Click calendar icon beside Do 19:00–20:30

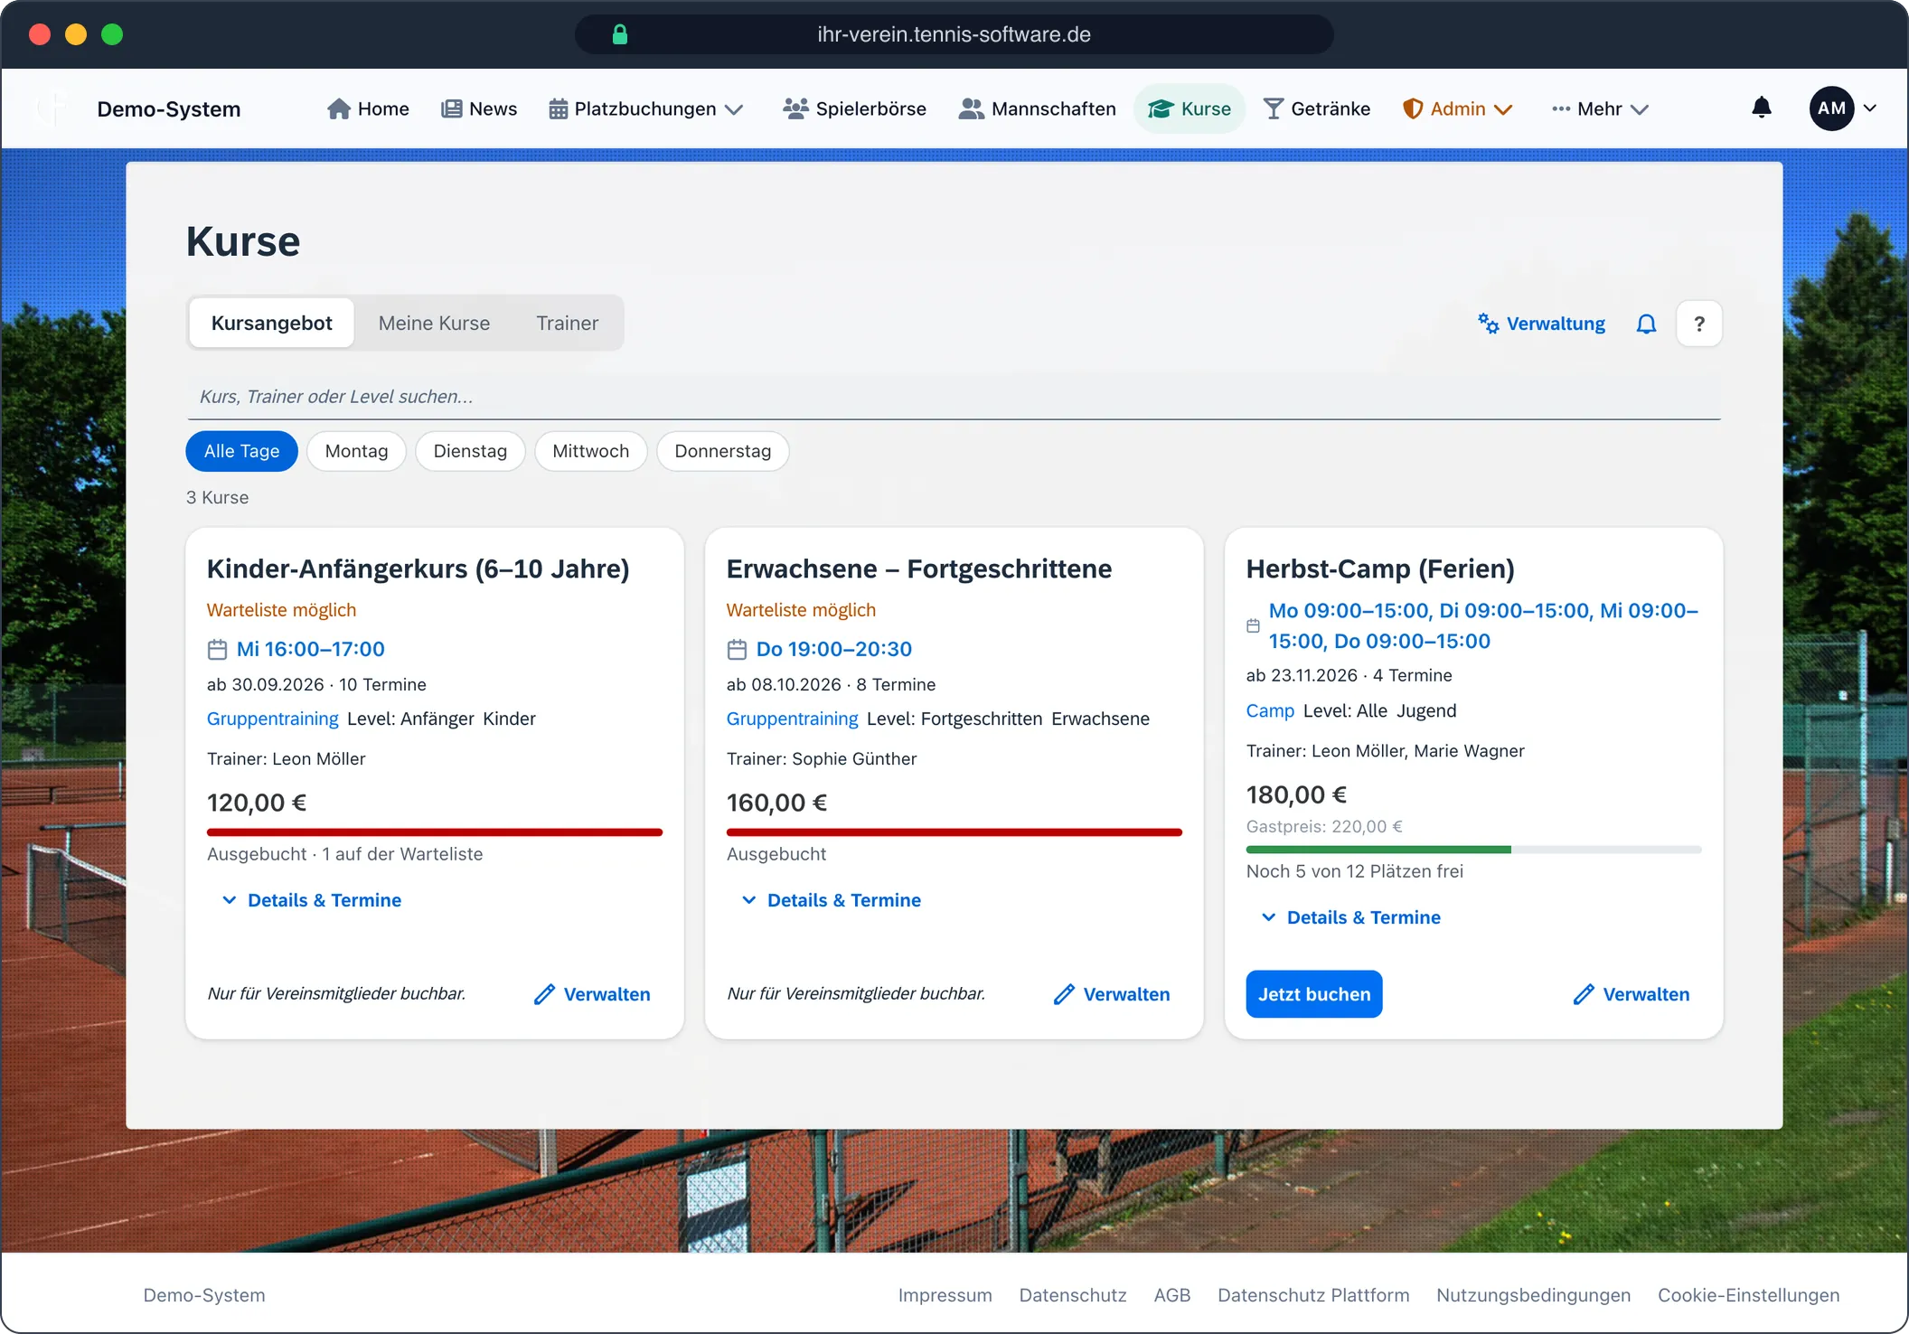(x=738, y=649)
